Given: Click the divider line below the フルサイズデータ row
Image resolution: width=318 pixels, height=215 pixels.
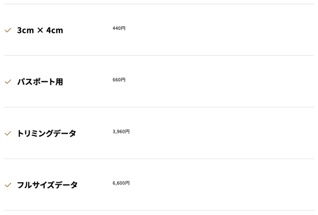Looking at the screenshot, I should tap(159, 210).
